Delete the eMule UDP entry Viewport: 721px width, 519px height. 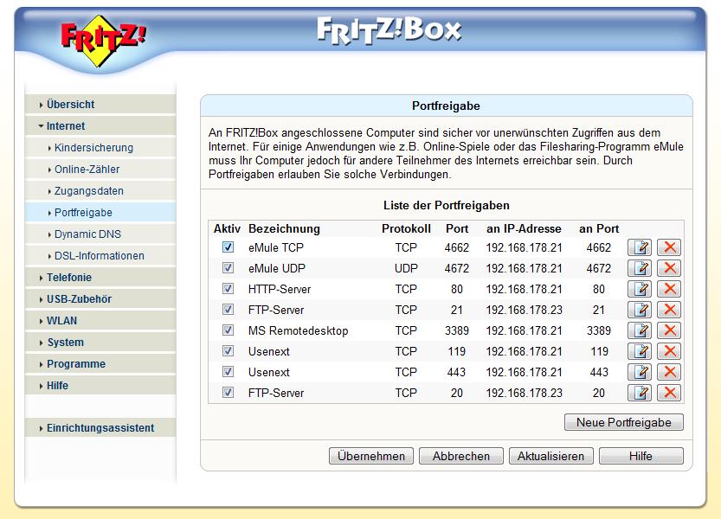pyautogui.click(x=669, y=268)
